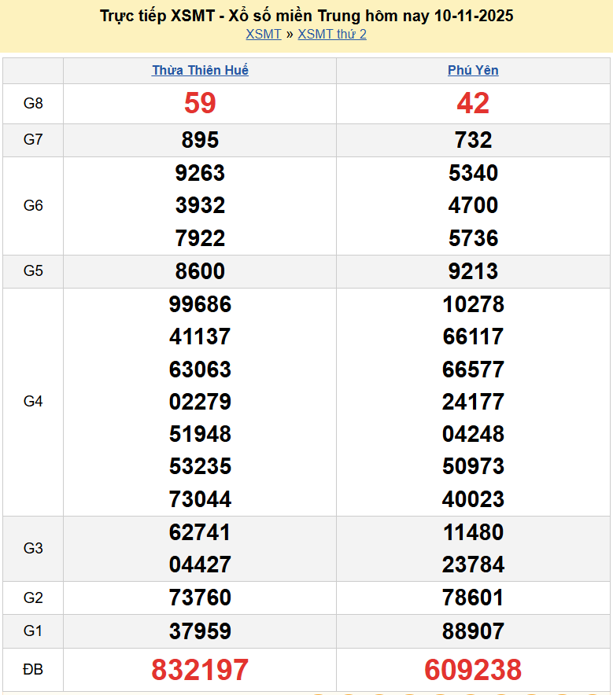613x695 pixels.
Task: Select the G4 number 99686
Action: (x=200, y=304)
